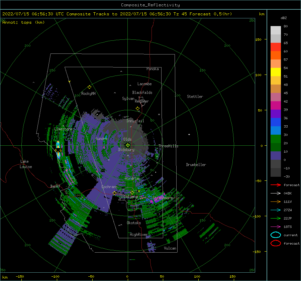Click the Cochrane city label
The image size is (301, 281).
tap(109, 187)
